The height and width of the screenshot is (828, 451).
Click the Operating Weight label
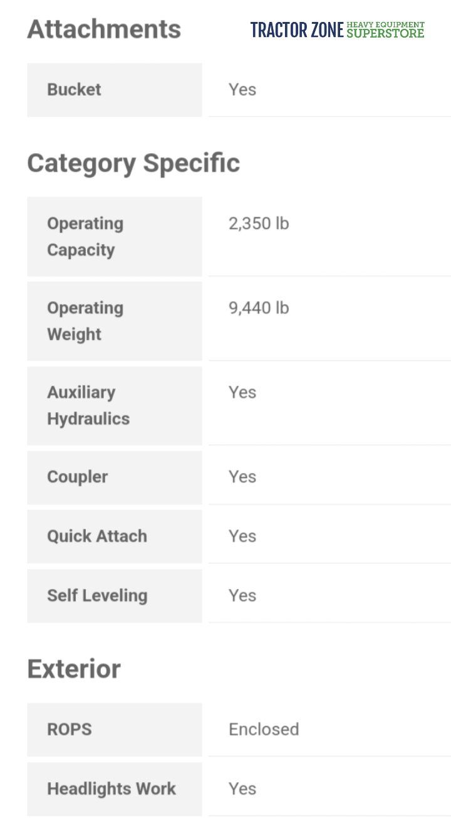click(x=85, y=321)
